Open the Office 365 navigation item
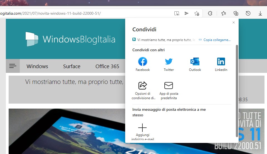 (107, 66)
